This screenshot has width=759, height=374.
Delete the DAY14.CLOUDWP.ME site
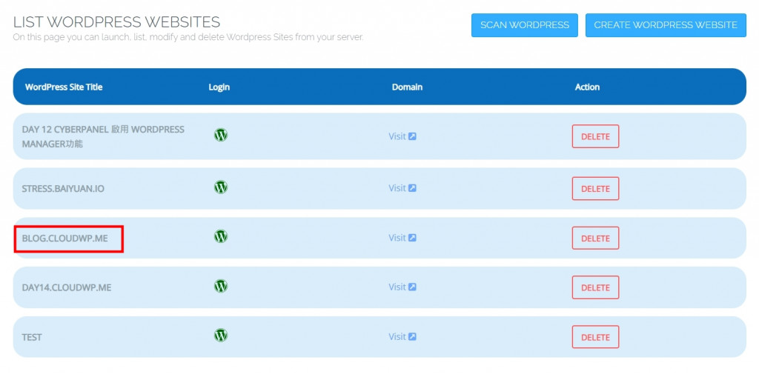pos(595,287)
